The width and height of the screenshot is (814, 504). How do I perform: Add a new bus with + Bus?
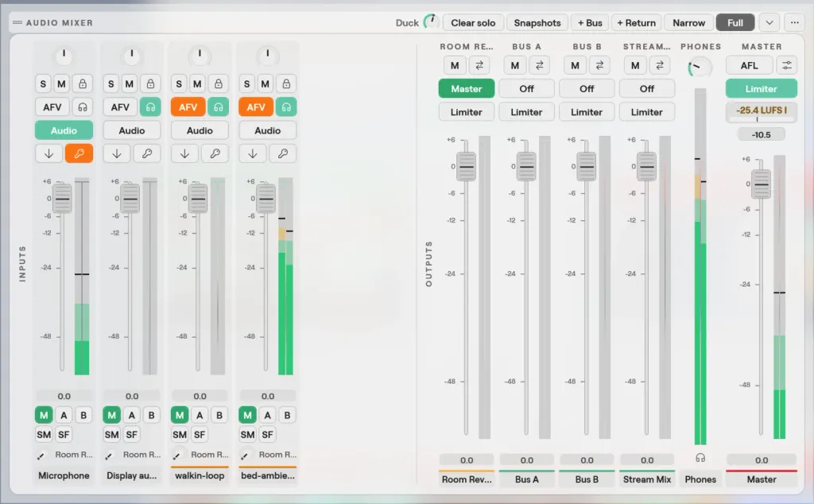coord(591,23)
